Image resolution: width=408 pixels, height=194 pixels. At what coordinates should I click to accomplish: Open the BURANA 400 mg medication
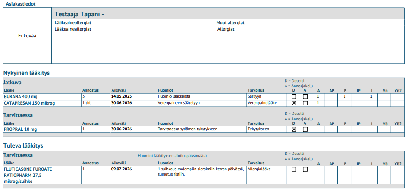click(21, 96)
